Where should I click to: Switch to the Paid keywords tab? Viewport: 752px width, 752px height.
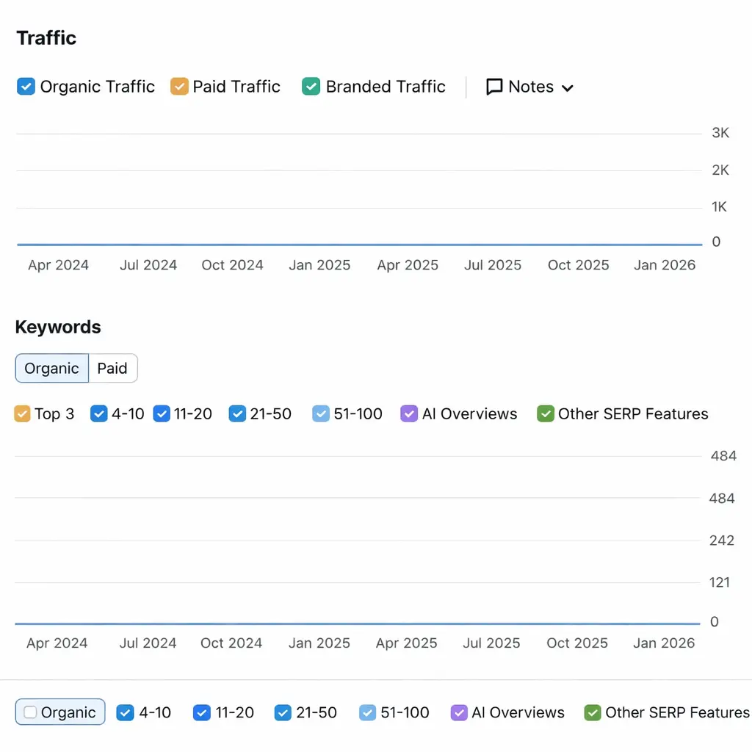[112, 369]
